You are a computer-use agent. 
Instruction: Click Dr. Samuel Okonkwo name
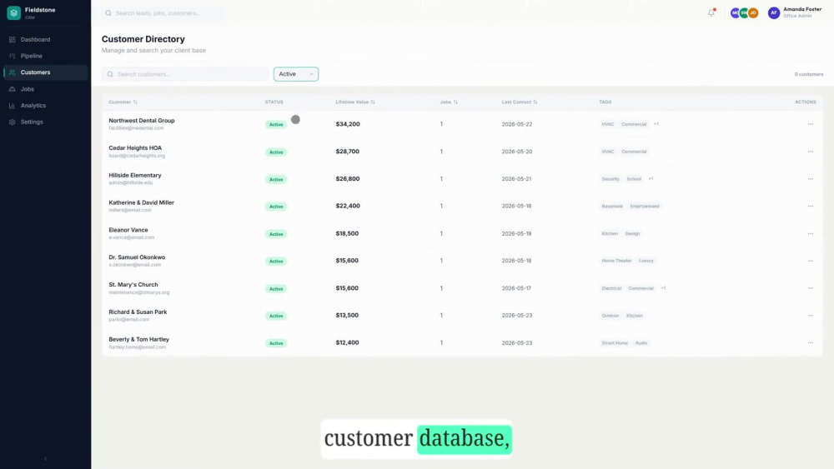coord(137,257)
